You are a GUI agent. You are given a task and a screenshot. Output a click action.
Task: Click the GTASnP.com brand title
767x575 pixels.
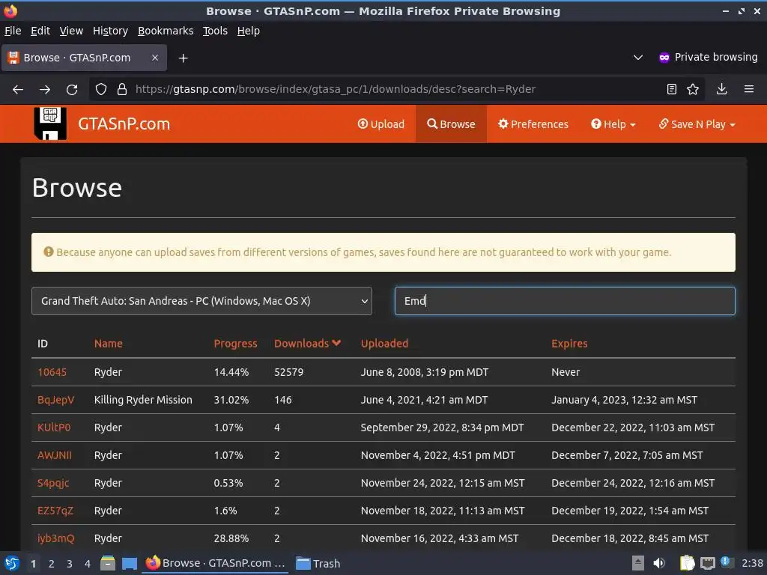(x=124, y=124)
